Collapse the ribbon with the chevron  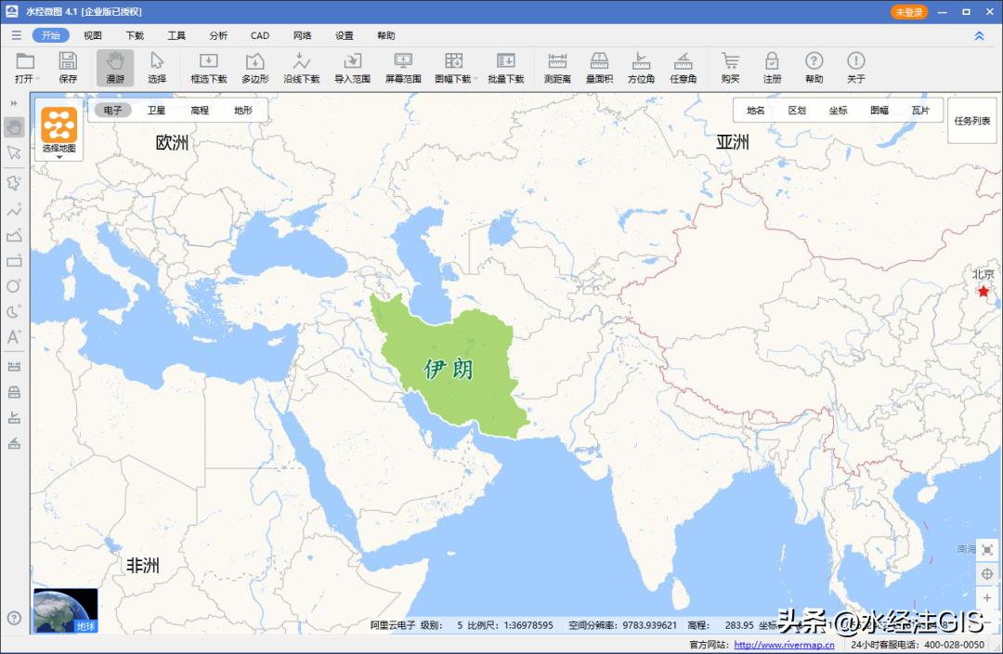click(x=979, y=36)
